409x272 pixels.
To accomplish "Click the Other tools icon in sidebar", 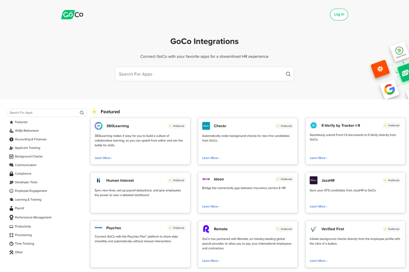I will tap(11, 252).
